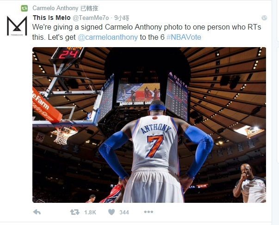Open the #NBAVote hashtag
The height and width of the screenshot is (225, 279).
click(184, 37)
